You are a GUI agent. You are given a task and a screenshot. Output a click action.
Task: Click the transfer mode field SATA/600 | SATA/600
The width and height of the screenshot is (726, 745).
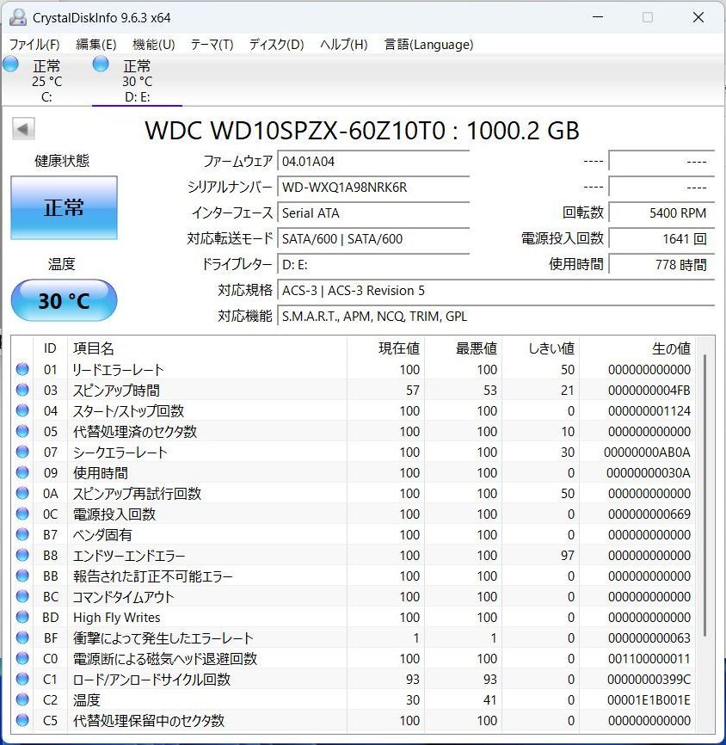[373, 238]
